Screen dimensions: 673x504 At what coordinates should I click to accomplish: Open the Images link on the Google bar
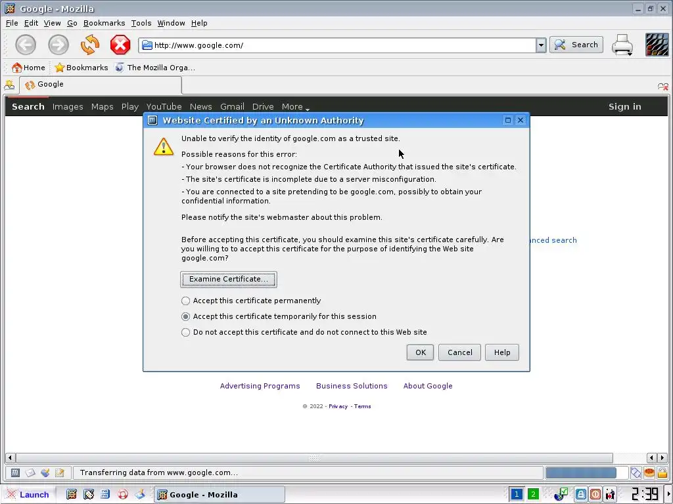coord(68,107)
